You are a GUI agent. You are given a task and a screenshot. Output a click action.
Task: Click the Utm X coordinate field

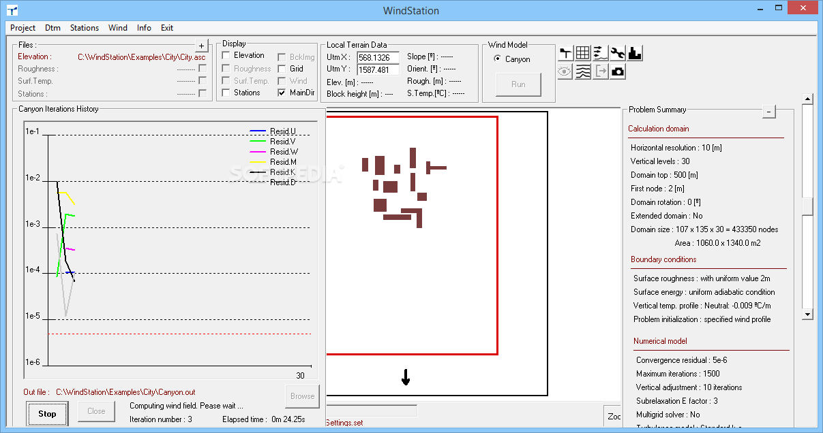378,57
